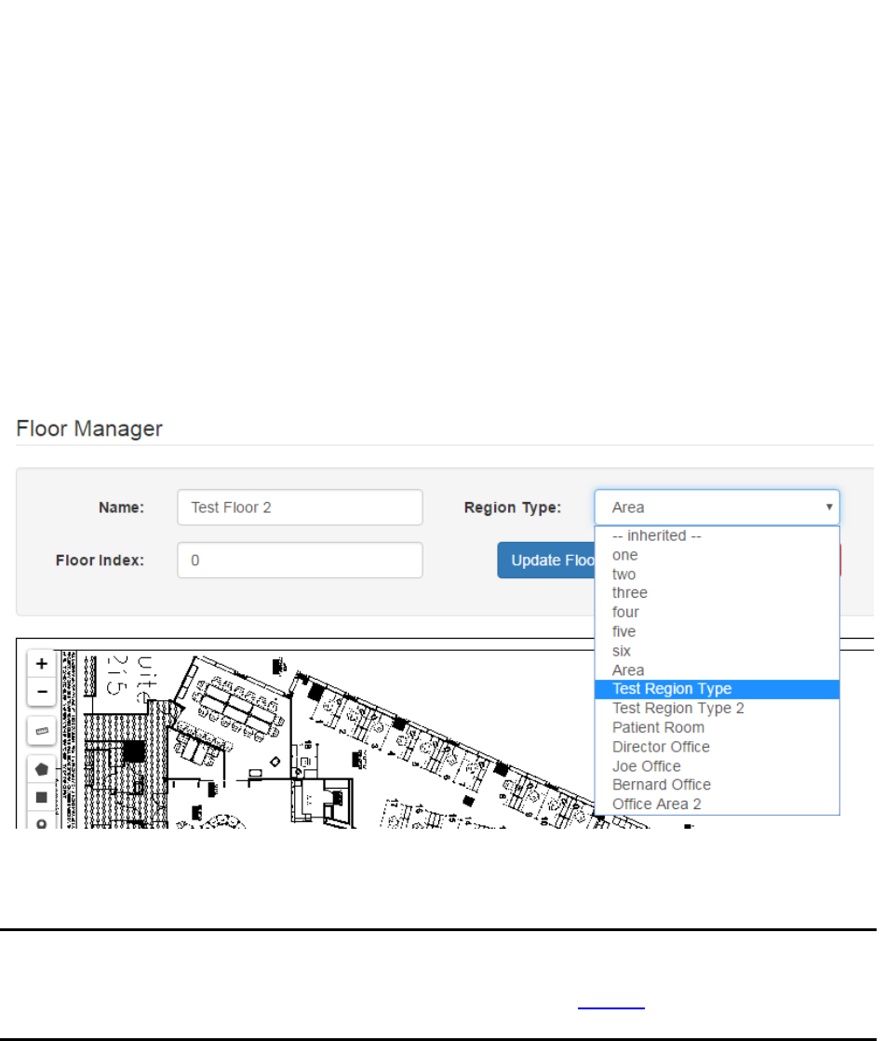Select the draw polygon tool

click(x=41, y=769)
